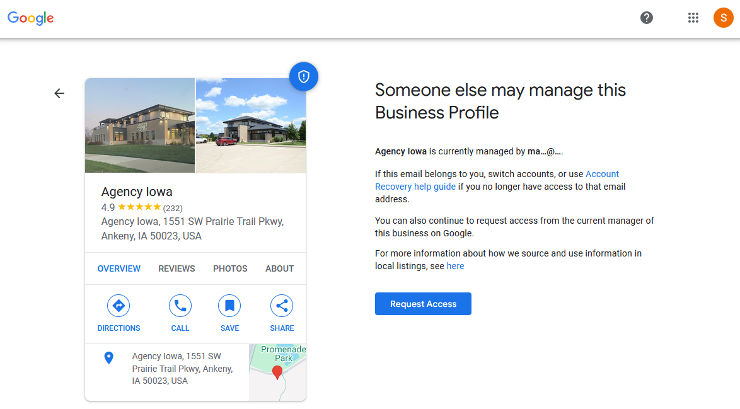740x409 pixels.
Task: Click the 4.9 rating number
Action: 108,207
